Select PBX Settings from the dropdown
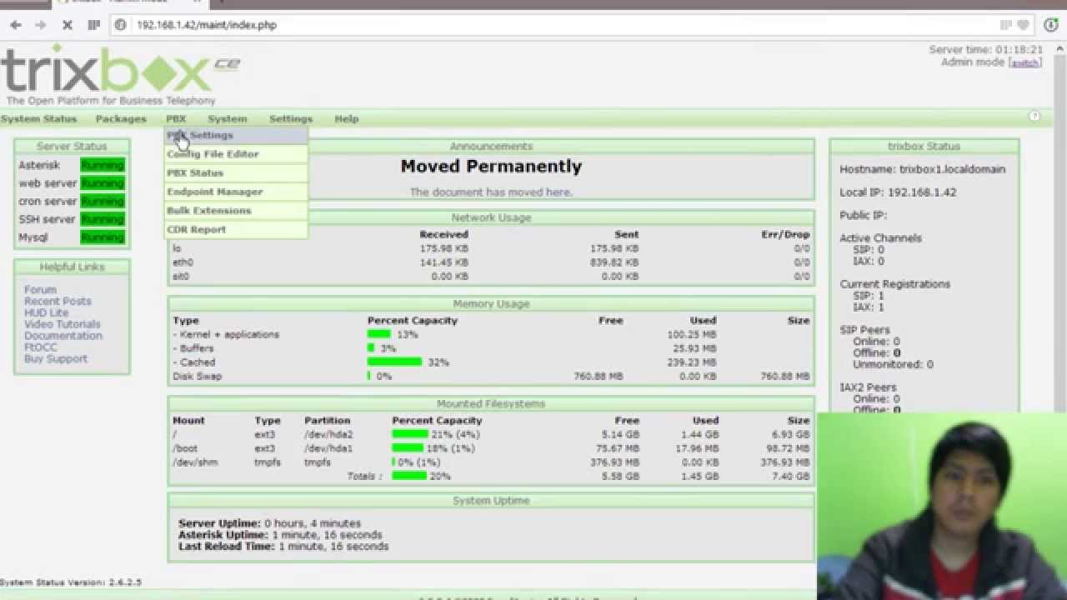Screen dimensions: 1067x600 pos(236,135)
